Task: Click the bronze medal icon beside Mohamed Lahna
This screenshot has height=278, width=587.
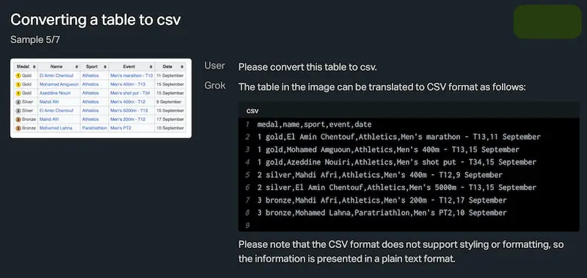Action: coord(18,128)
